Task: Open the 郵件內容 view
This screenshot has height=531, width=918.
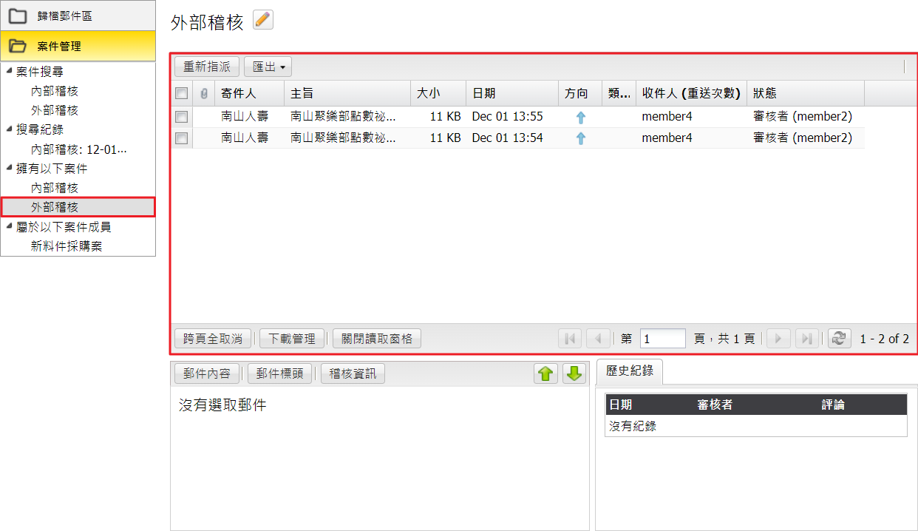Action: pyautogui.click(x=208, y=373)
